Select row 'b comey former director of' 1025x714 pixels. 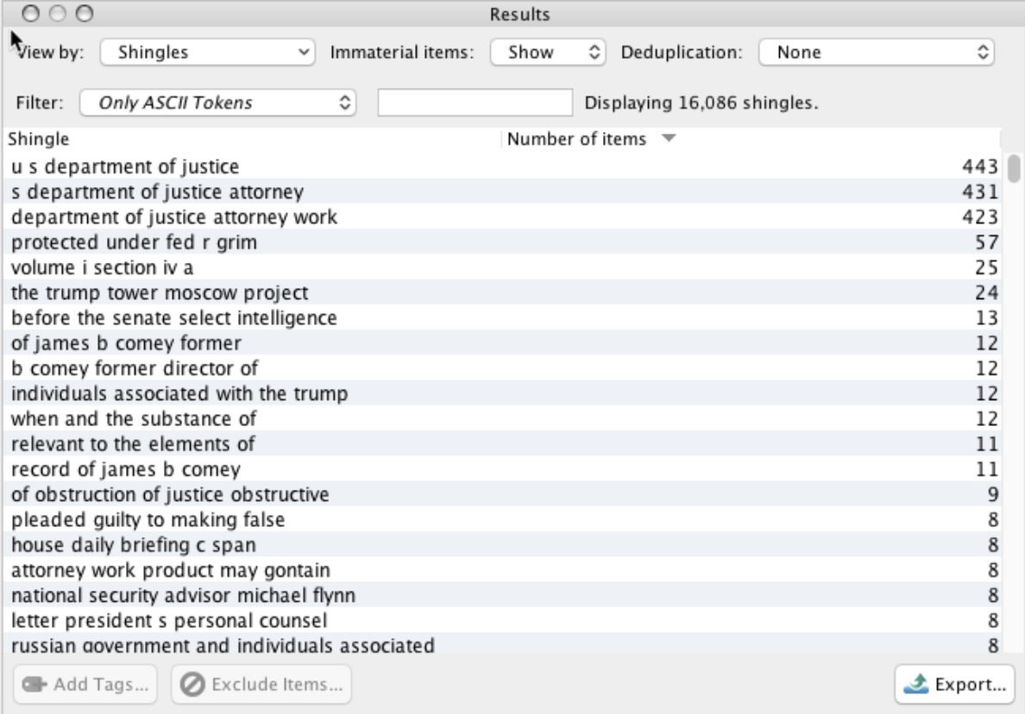(x=502, y=368)
